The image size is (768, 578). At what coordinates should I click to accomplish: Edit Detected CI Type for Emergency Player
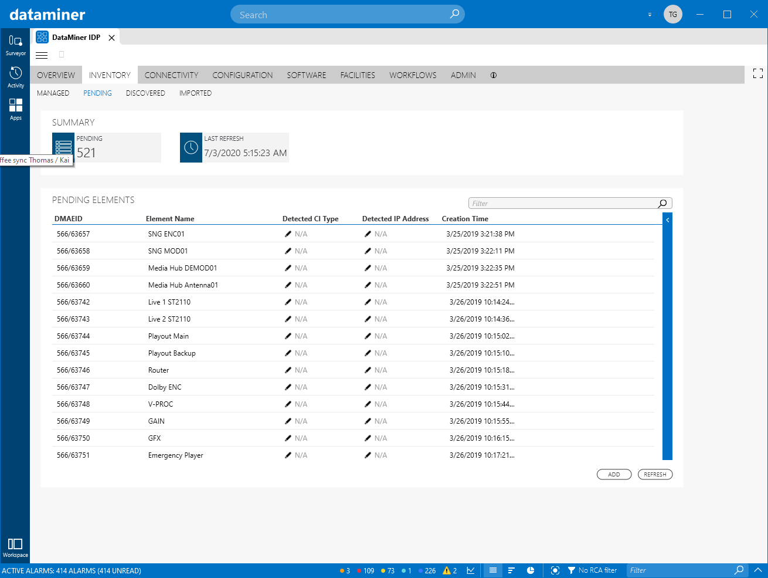pos(288,455)
